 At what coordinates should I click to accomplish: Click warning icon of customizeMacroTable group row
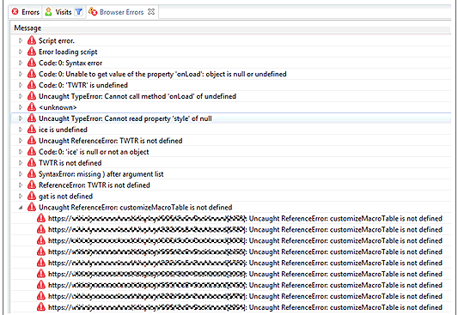click(32, 208)
